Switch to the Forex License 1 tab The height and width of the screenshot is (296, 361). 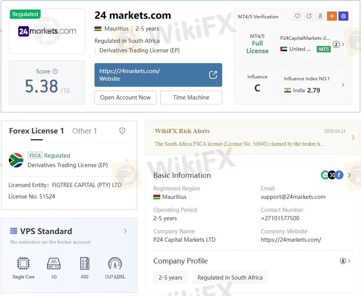coord(36,131)
